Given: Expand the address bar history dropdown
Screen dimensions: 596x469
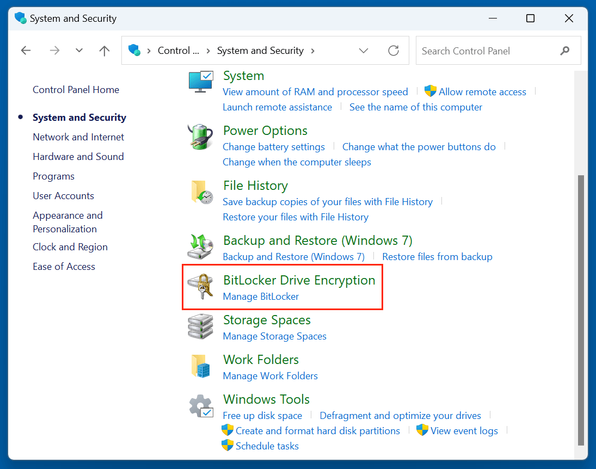Looking at the screenshot, I should tap(364, 51).
